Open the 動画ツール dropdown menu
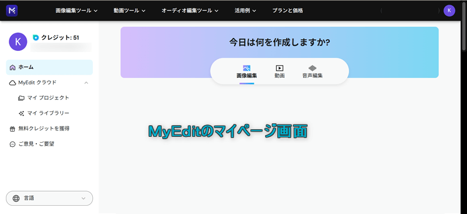 pyautogui.click(x=129, y=11)
